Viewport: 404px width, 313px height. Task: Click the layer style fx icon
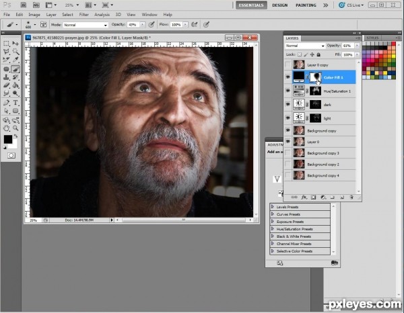point(304,197)
